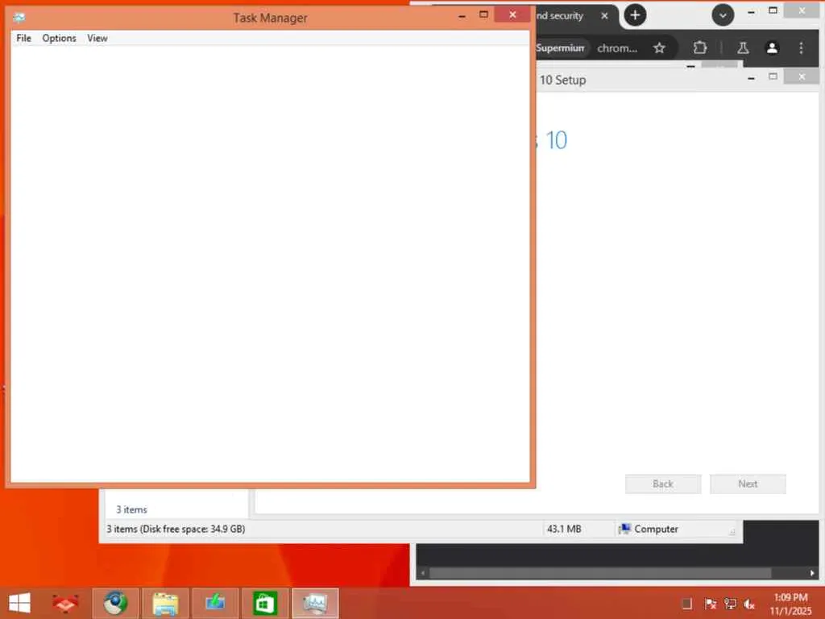
Task: Close the browser tab ending in 'nd security'
Action: [x=604, y=16]
